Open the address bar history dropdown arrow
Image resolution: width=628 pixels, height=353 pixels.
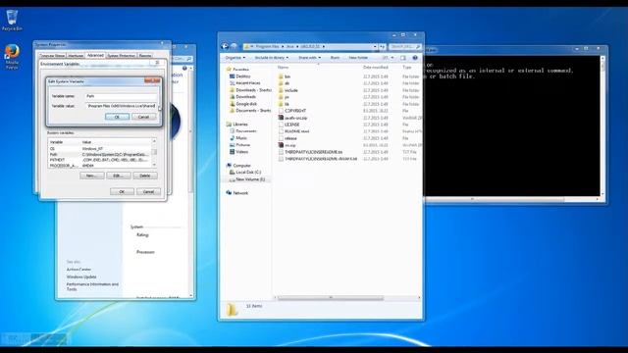click(375, 47)
